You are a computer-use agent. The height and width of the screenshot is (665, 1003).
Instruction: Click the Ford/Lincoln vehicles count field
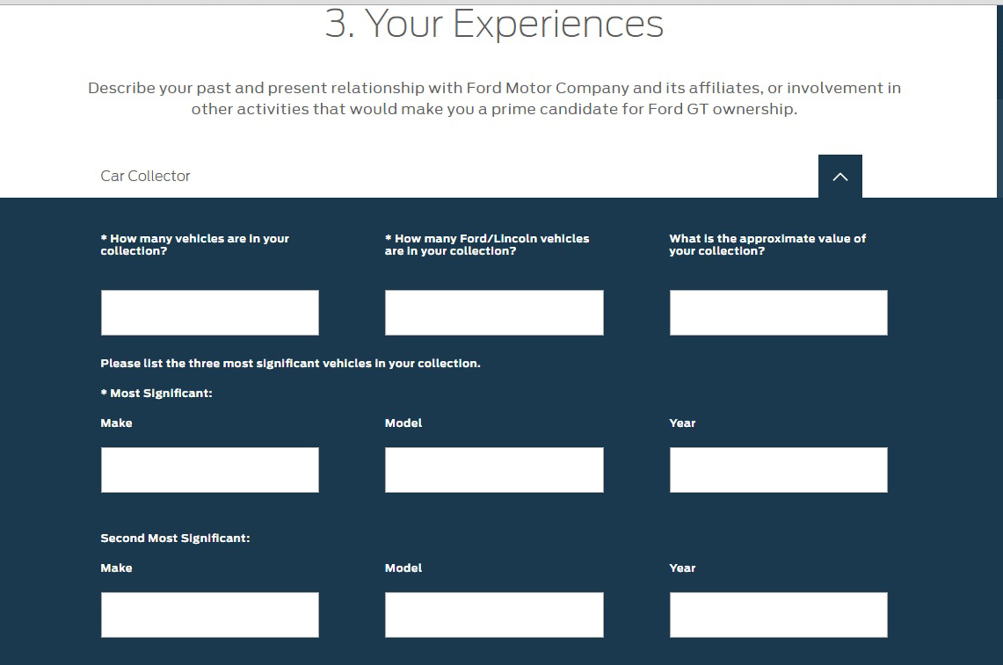click(494, 313)
